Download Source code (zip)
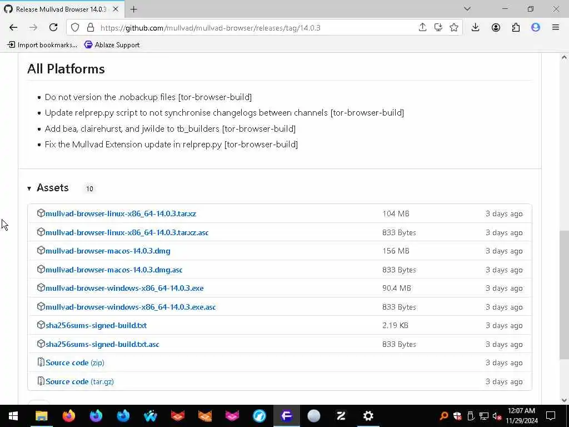This screenshot has width=569, height=427. coord(75,363)
